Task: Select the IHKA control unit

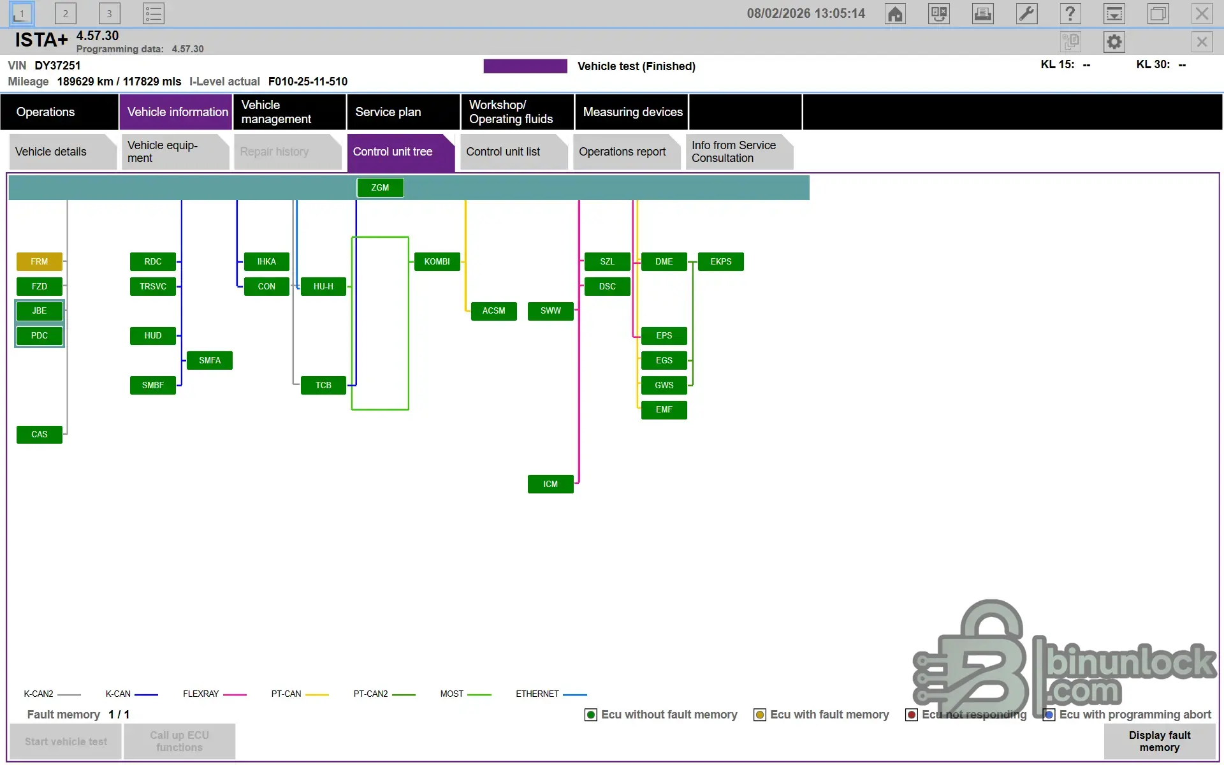Action: 266,261
